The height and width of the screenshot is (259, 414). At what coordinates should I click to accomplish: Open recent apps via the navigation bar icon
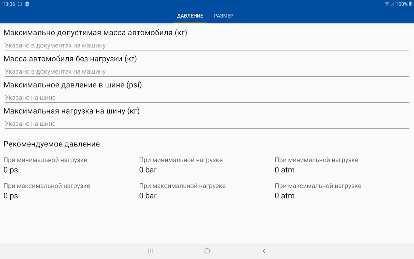click(150, 251)
